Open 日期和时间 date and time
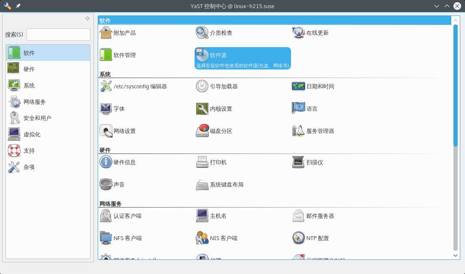465x274 pixels. click(x=313, y=86)
